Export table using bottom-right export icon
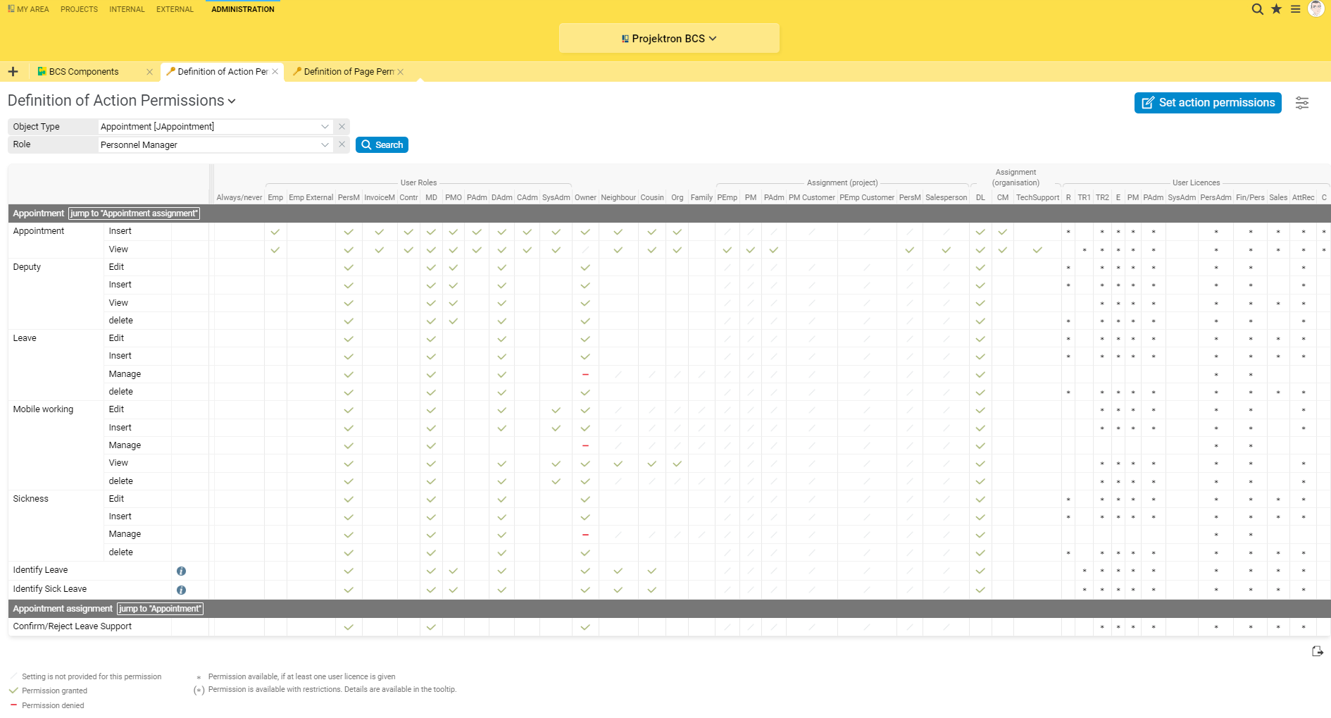Image resolution: width=1331 pixels, height=718 pixels. click(x=1318, y=651)
